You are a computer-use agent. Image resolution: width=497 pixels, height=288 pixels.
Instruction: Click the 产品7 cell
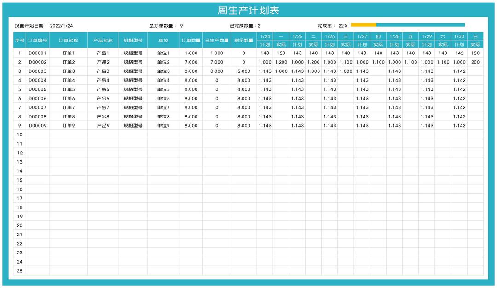pyautogui.click(x=103, y=107)
